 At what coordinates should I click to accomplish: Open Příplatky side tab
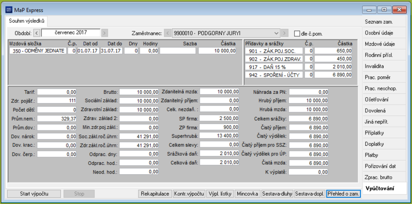point(384,133)
